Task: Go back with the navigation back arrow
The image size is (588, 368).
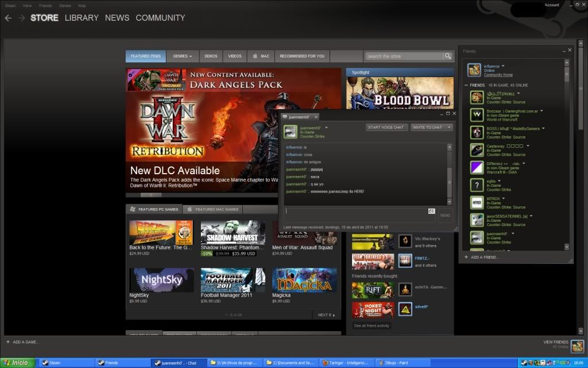Action: click(8, 18)
